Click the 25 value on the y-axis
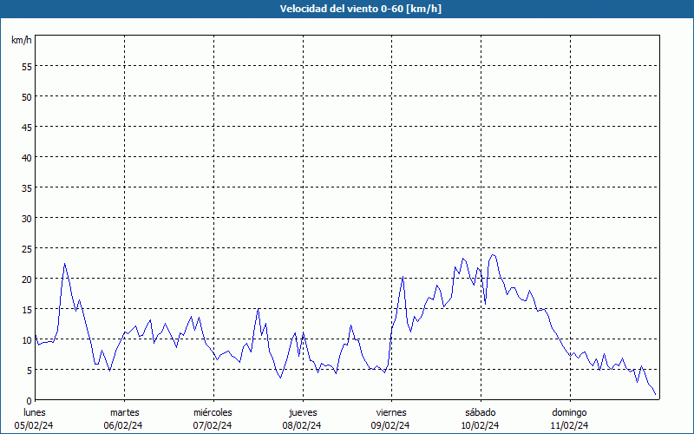Screen dimensions: 694x434 click(x=27, y=249)
